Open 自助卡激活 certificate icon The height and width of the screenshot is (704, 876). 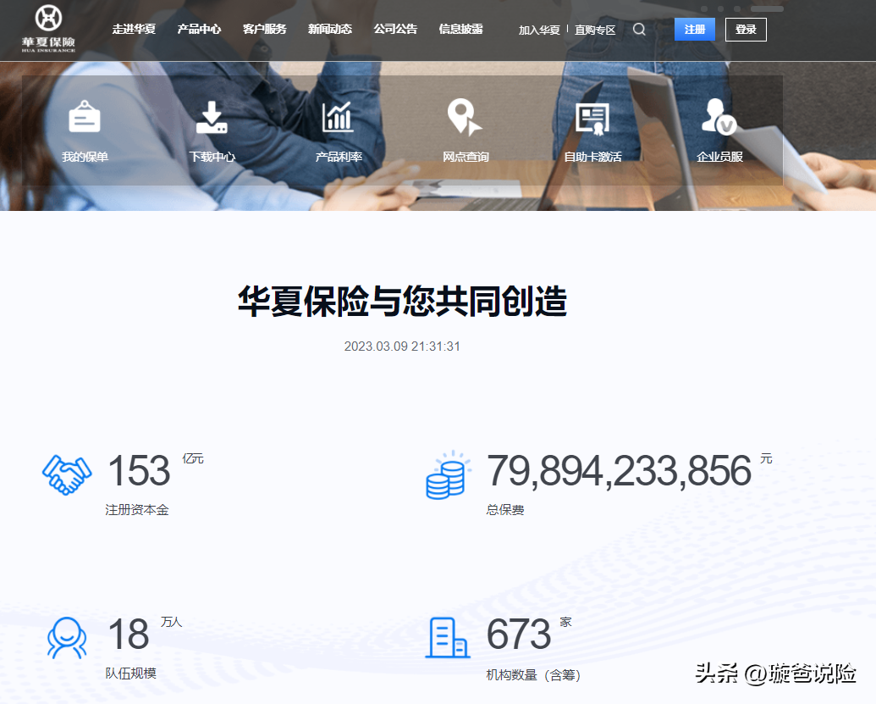[x=592, y=119]
